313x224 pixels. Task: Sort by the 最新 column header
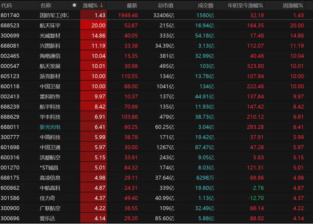[x=132, y=5]
